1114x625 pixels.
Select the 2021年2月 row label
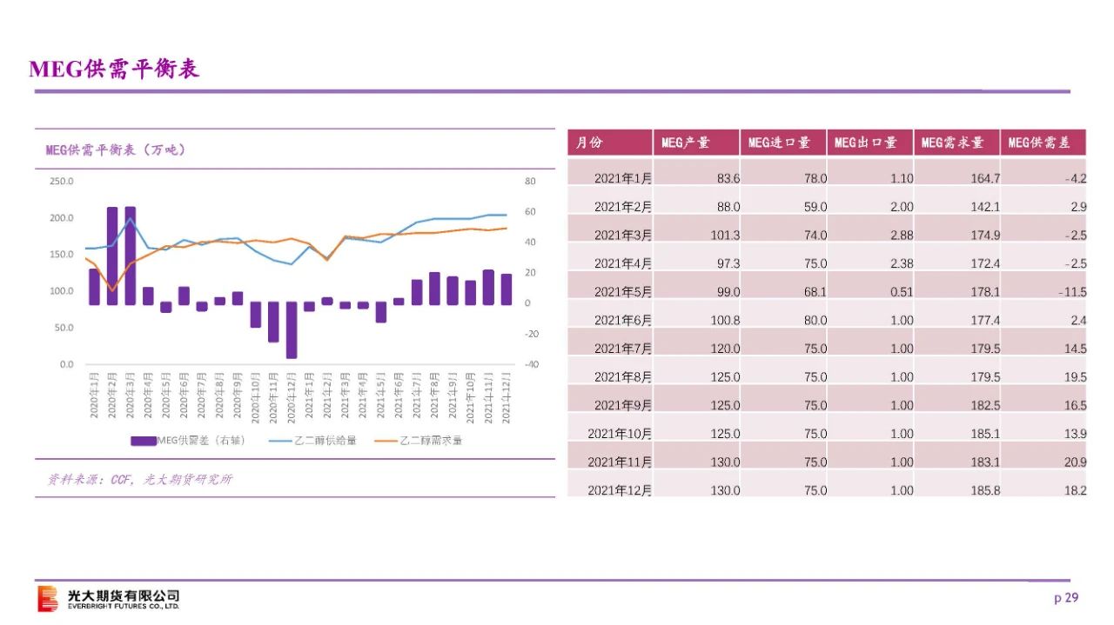(623, 207)
